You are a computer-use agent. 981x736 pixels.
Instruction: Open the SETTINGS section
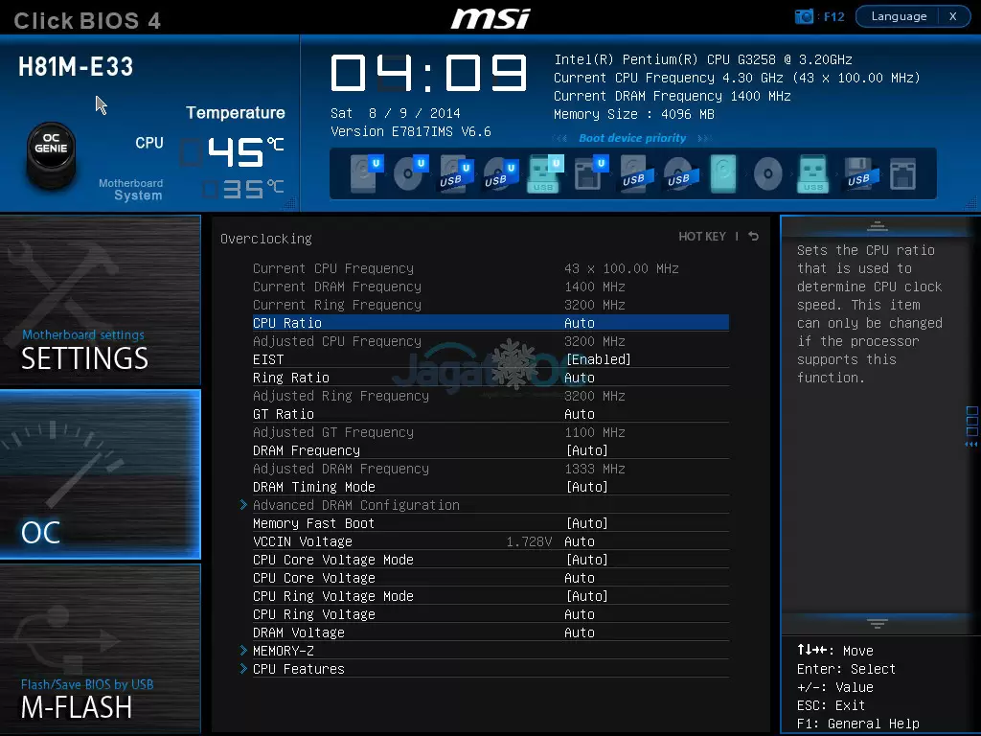click(x=100, y=300)
